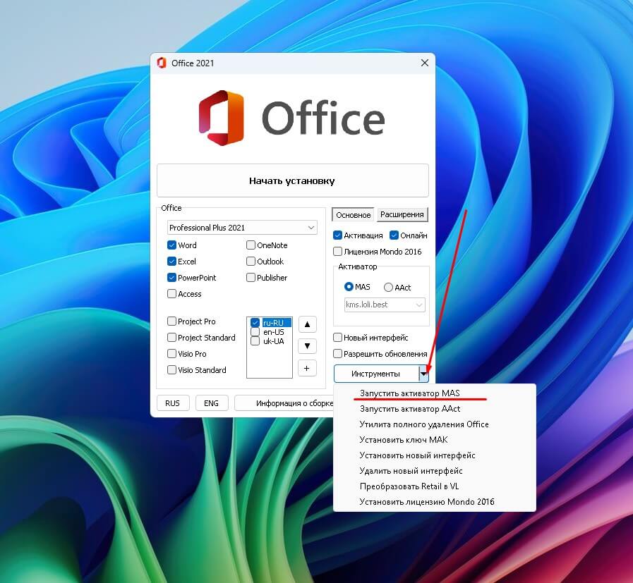633x583 pixels.
Task: Check the uk-UA language item
Action: click(255, 341)
